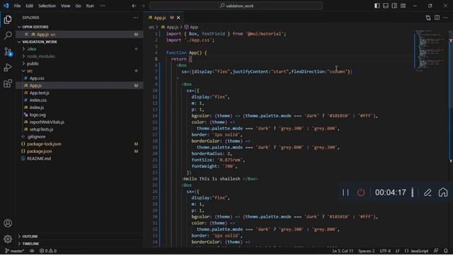Open the Edit menu
453x255 pixels.
pos(30,6)
